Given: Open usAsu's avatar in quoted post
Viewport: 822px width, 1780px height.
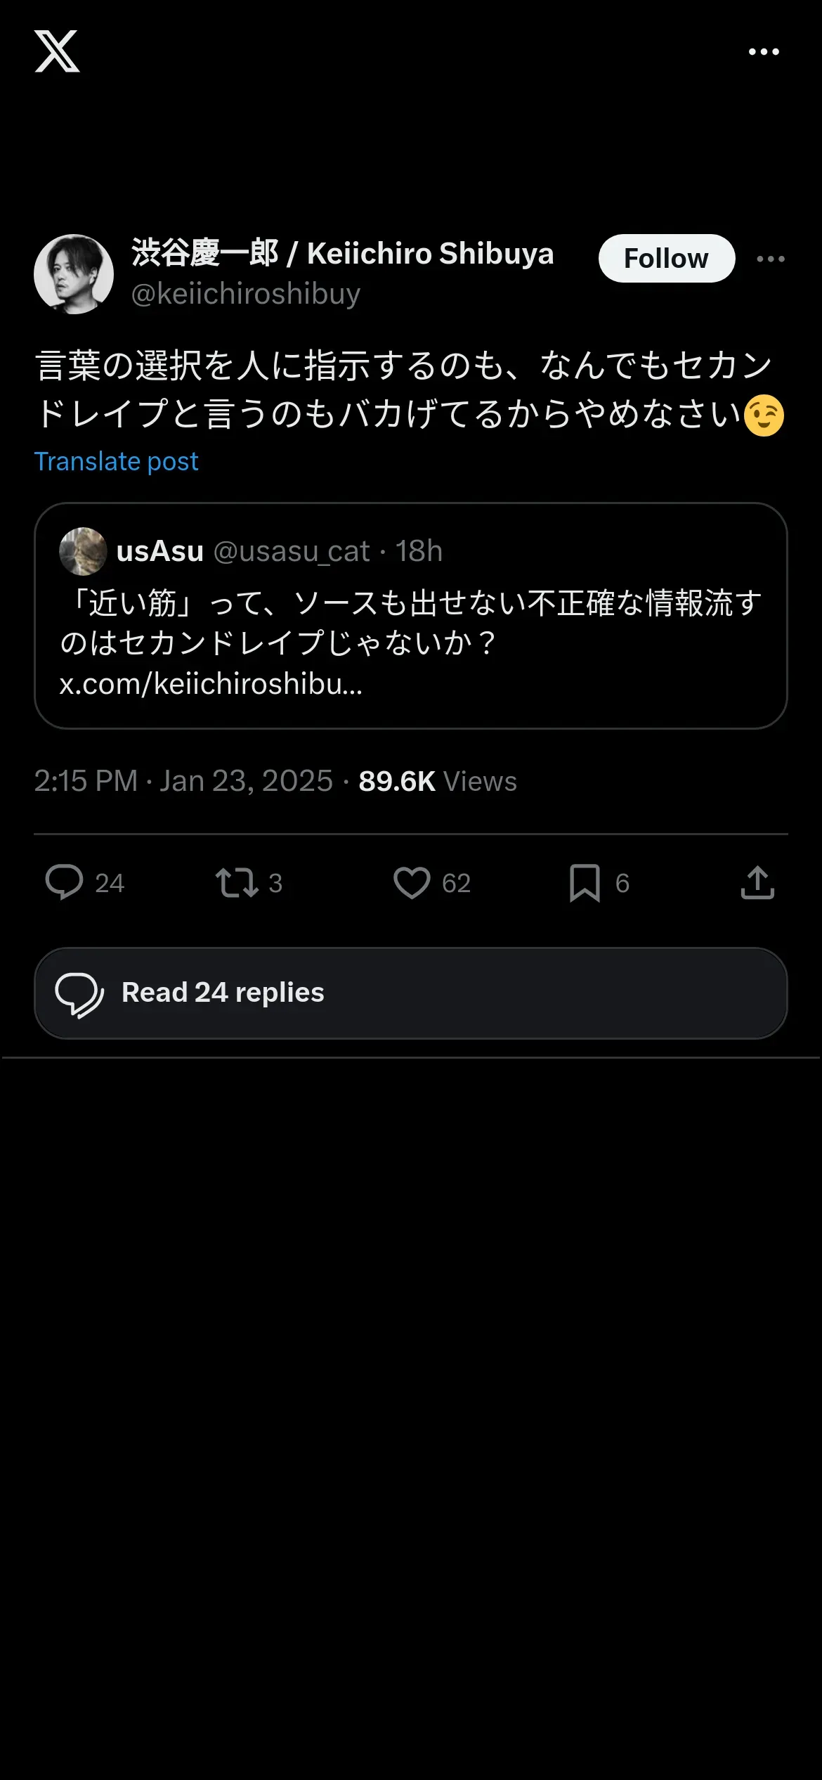Looking at the screenshot, I should coord(83,551).
